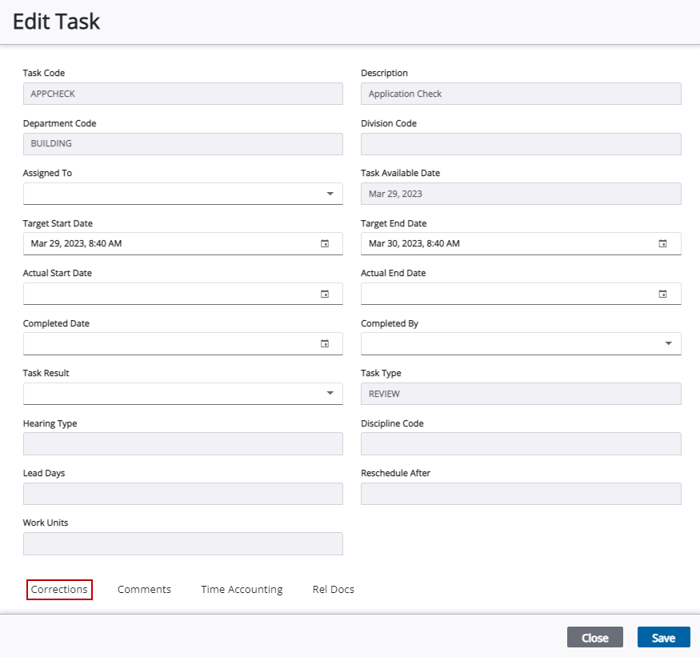Viewport: 700px width, 657px height.
Task: Click the Task Type field
Action: 521,394
